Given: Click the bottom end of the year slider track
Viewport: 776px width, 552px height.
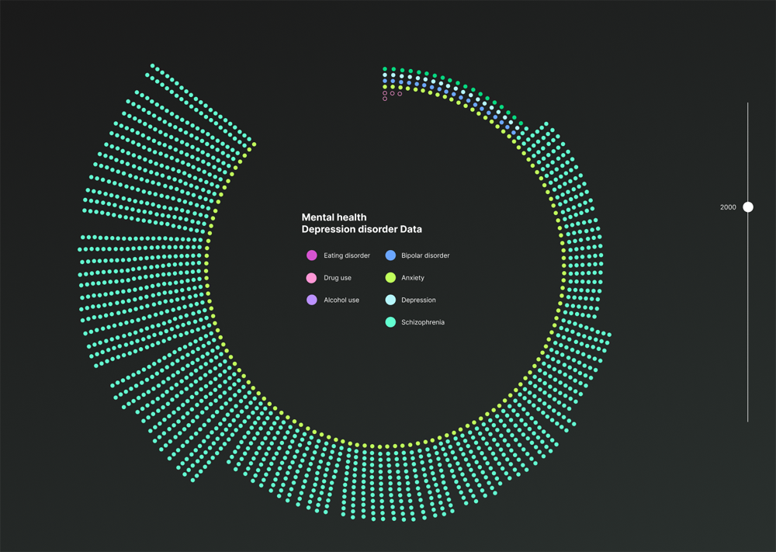Looking at the screenshot, I should (748, 420).
